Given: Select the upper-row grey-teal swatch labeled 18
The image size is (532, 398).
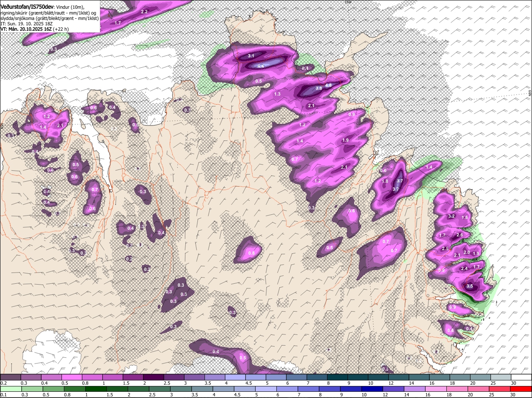Looking at the screenshot, I should tap(460, 377).
